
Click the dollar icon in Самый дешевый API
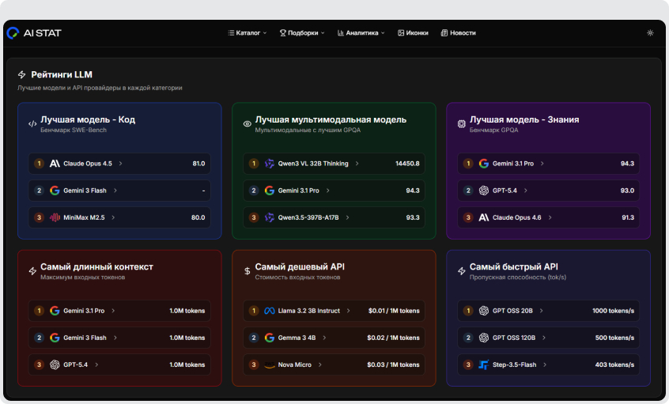(247, 271)
